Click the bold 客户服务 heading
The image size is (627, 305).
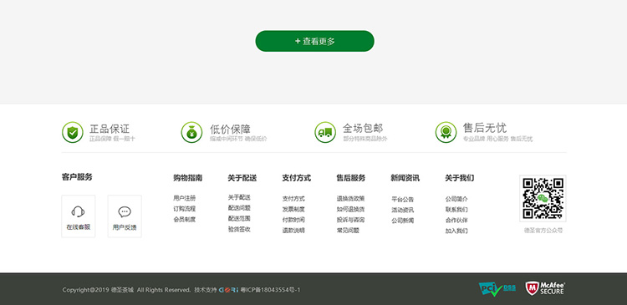77,177
